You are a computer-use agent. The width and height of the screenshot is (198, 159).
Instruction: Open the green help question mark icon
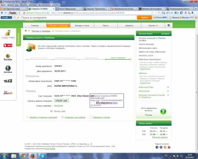coord(163,112)
